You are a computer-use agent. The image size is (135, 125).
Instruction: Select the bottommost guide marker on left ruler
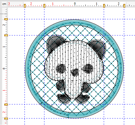pos(6,119)
